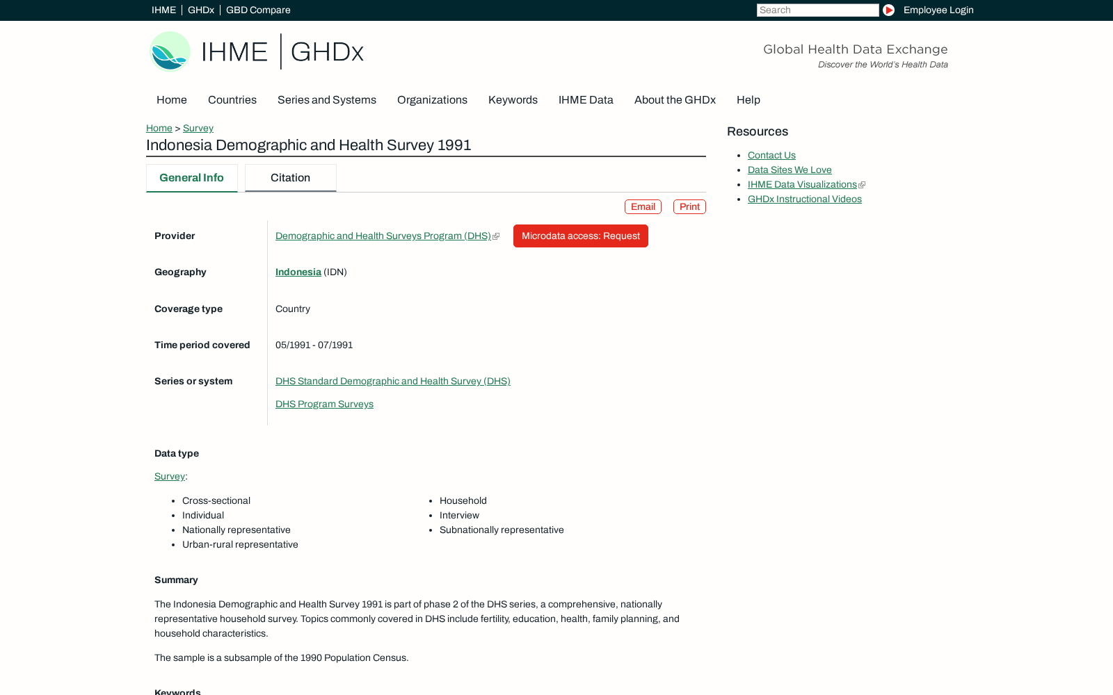Open Series and Systems menu item

(327, 100)
